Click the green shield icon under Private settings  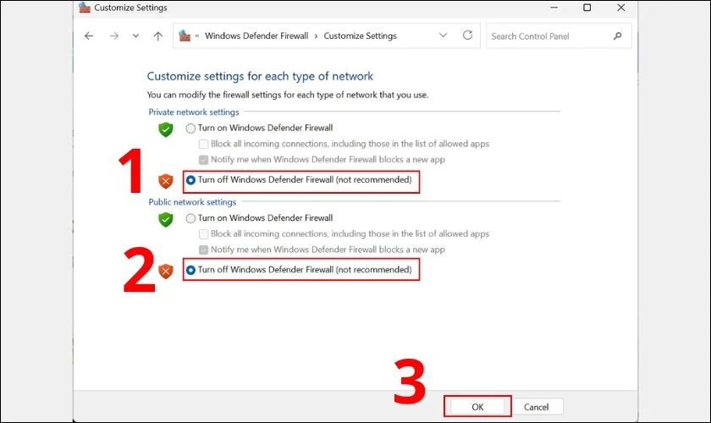pos(166,129)
